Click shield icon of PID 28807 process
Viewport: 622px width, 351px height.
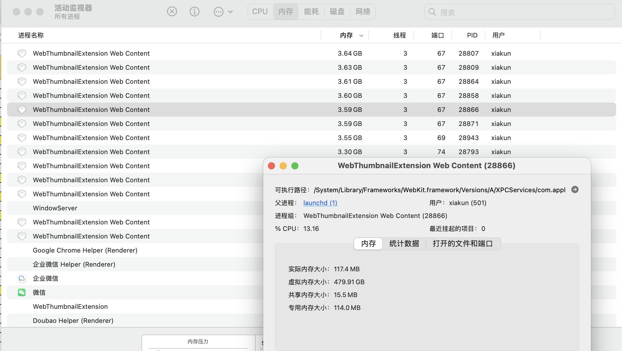22,53
